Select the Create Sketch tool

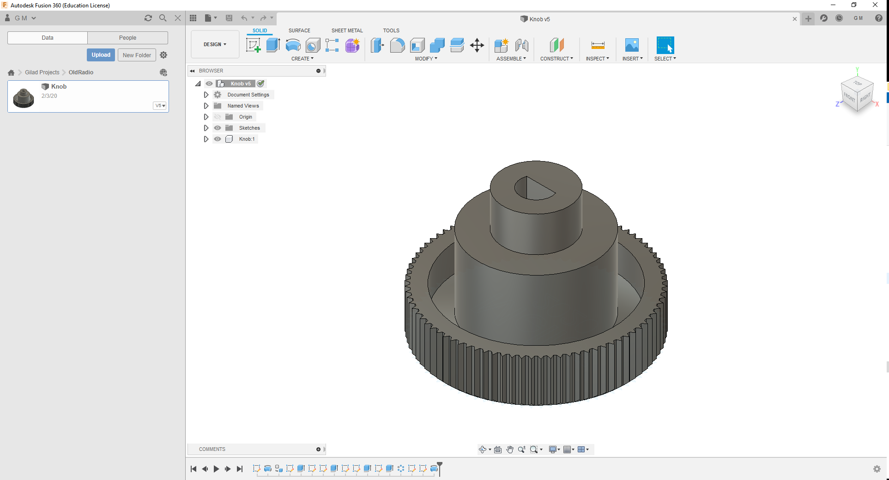pyautogui.click(x=253, y=45)
